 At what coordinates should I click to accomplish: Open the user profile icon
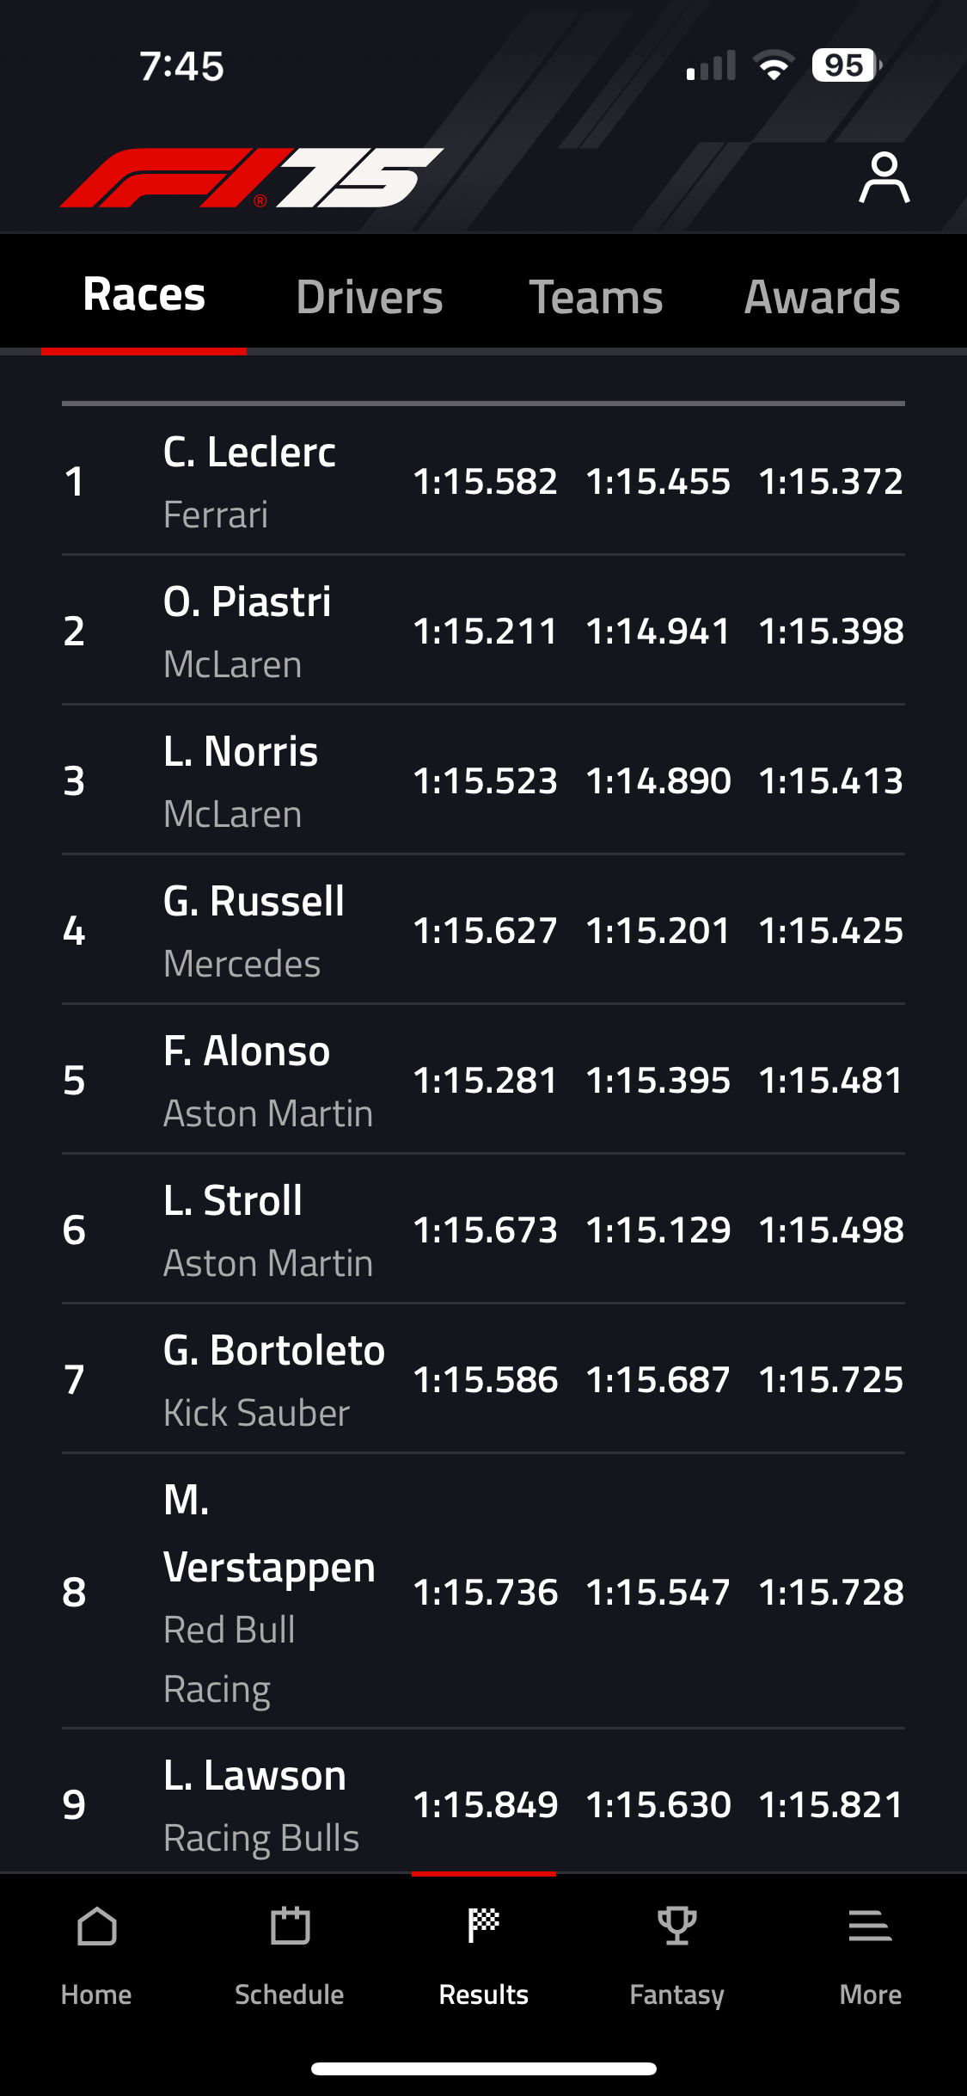coord(884,178)
